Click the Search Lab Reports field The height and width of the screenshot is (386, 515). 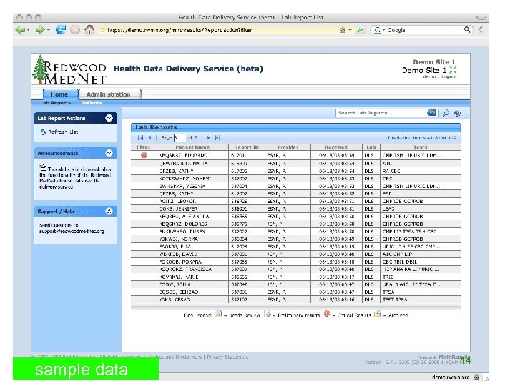click(x=381, y=113)
